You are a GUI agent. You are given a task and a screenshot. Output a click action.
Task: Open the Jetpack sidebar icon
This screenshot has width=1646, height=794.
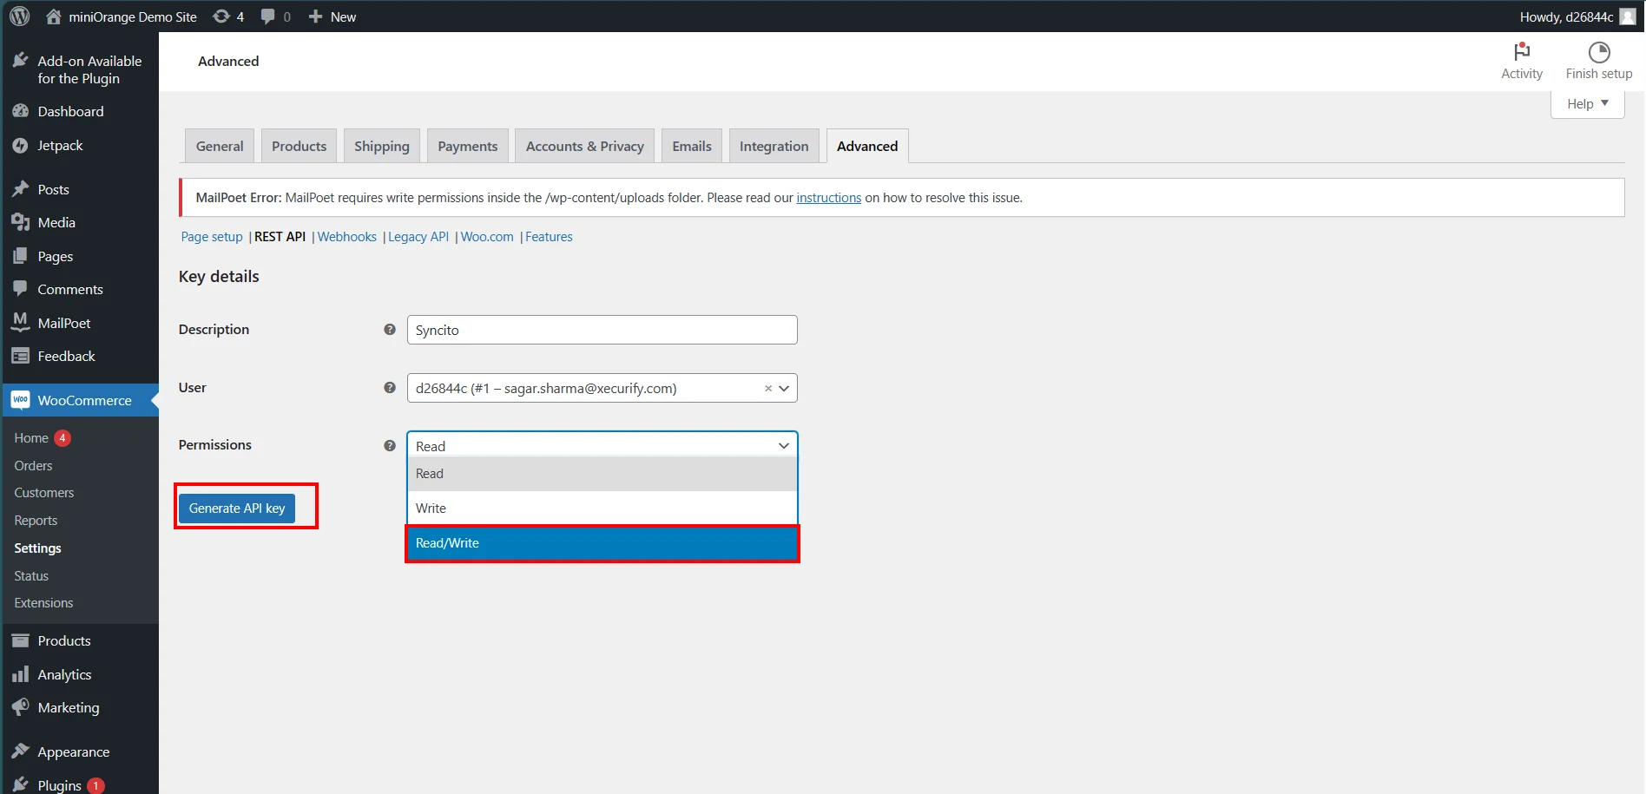[21, 145]
